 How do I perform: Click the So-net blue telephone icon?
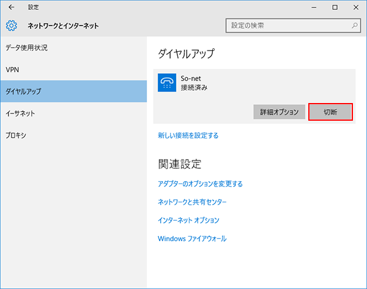166,82
